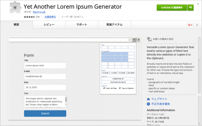Click the Y extension icon in the toolbar
This screenshot has height=126, width=202.
point(134,40)
